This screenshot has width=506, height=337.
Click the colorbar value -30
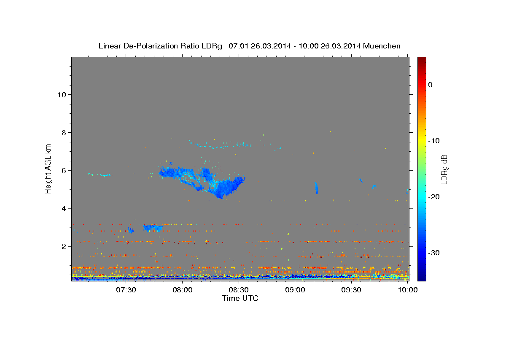point(434,253)
